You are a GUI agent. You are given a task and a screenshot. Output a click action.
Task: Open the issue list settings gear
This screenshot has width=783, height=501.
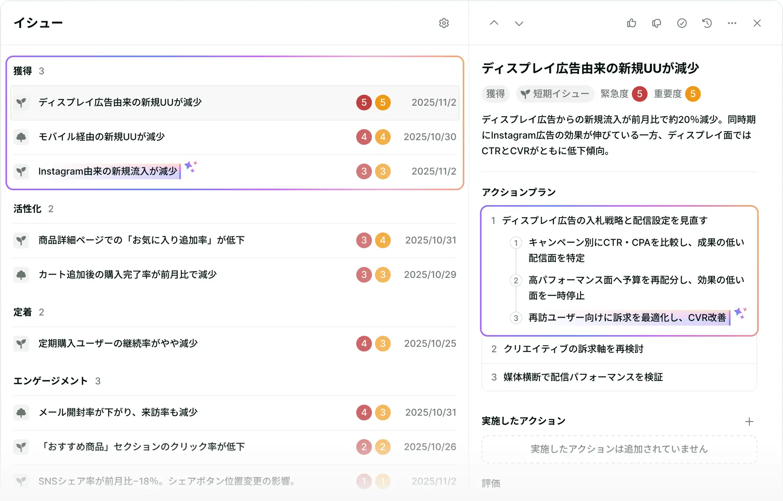(444, 23)
